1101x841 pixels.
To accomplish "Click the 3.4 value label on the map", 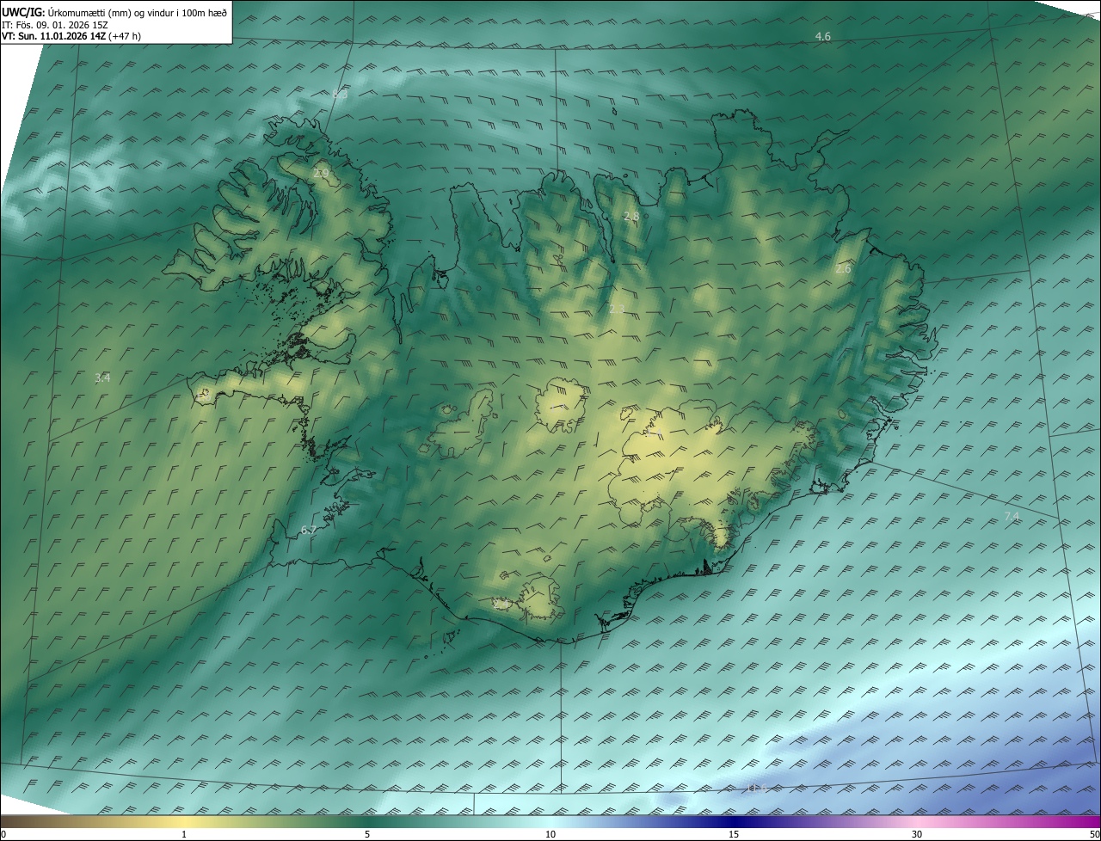I will 102,378.
